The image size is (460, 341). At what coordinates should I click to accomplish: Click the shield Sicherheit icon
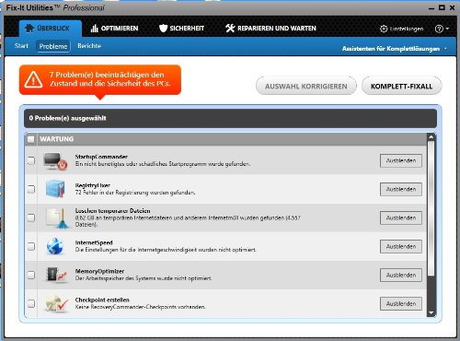click(163, 29)
